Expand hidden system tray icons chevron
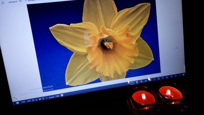This screenshot has width=204, height=115. tap(47, 98)
